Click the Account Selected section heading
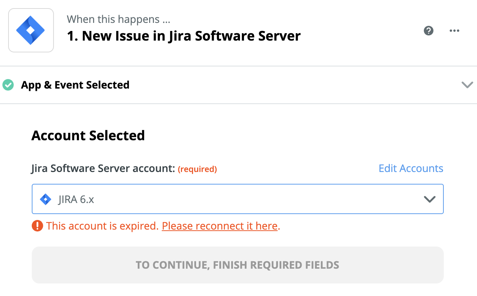The image size is (477, 296). (88, 135)
